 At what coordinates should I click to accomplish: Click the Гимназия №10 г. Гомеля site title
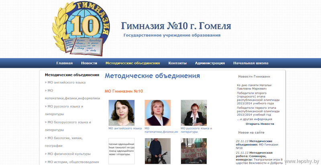click(x=176, y=26)
